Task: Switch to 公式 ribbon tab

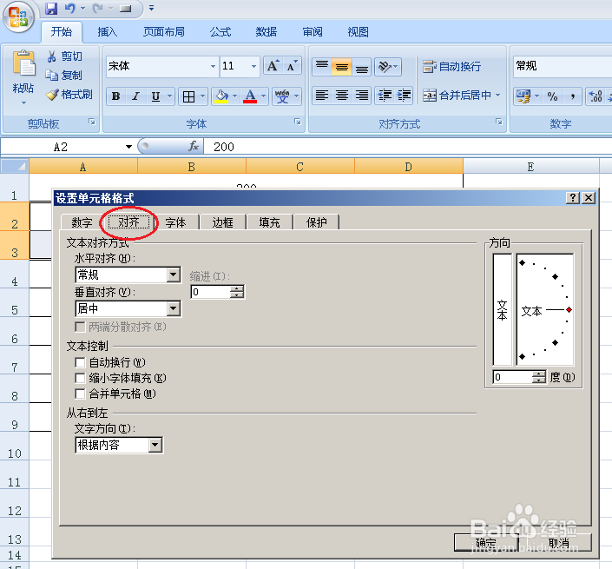Action: click(220, 31)
